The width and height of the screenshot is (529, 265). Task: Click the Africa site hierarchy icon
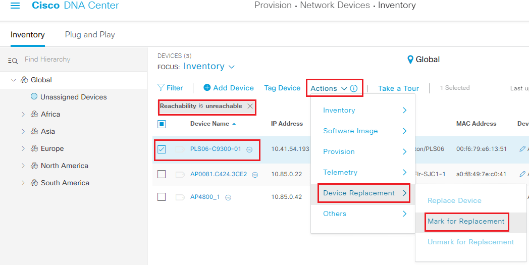(34, 114)
